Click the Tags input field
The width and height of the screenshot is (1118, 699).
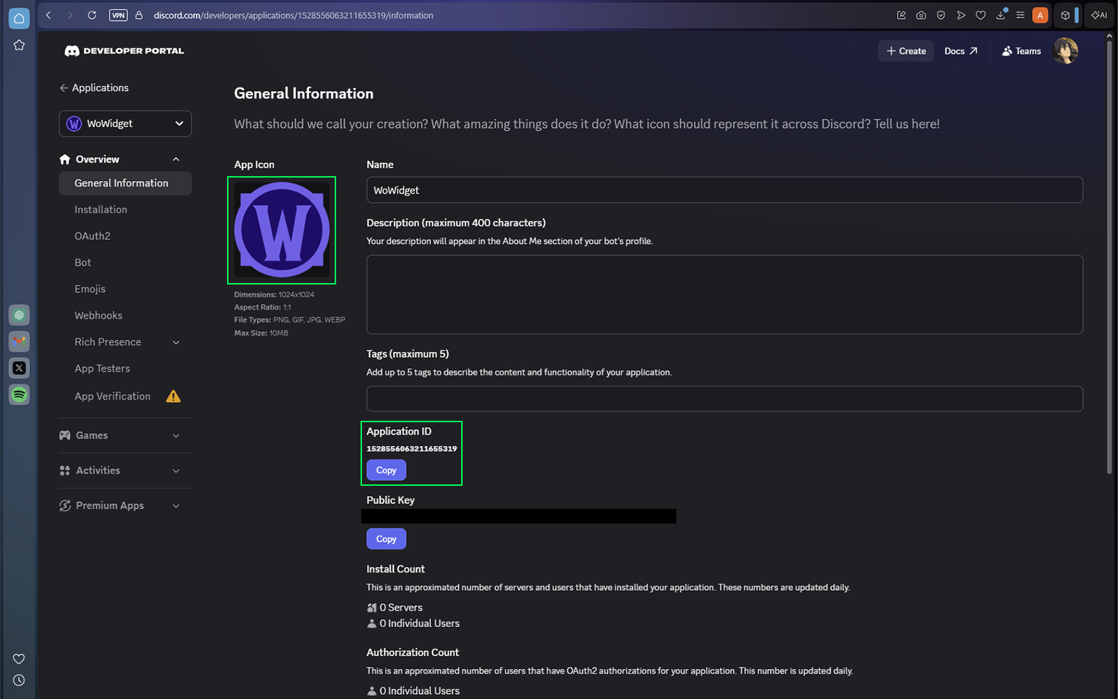(x=725, y=398)
